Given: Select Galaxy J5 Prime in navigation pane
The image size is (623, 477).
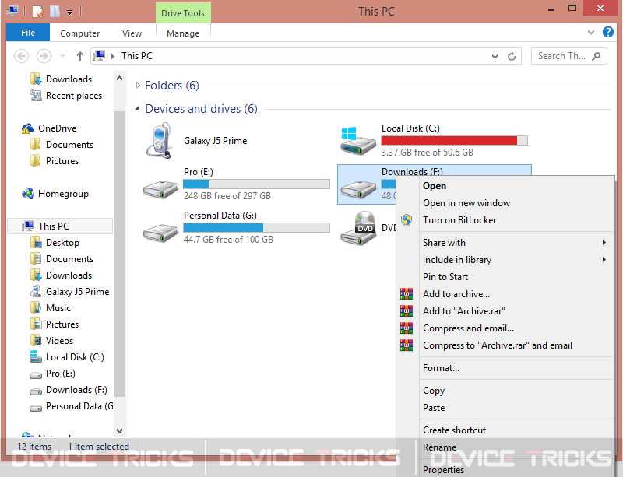Looking at the screenshot, I should (x=77, y=292).
